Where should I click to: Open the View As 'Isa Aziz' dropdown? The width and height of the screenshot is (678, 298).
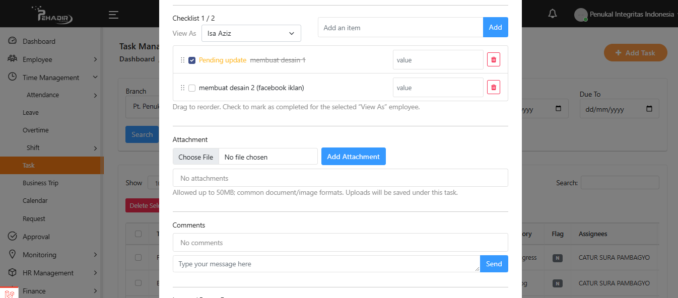(251, 33)
